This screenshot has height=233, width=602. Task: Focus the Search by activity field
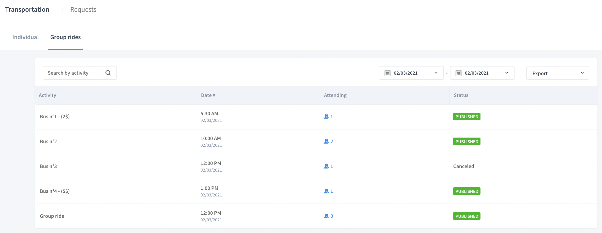[80, 73]
